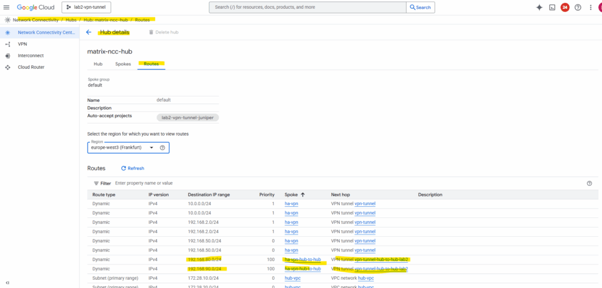Open Cloud Router in the left sidebar
The image size is (602, 288).
(31, 67)
